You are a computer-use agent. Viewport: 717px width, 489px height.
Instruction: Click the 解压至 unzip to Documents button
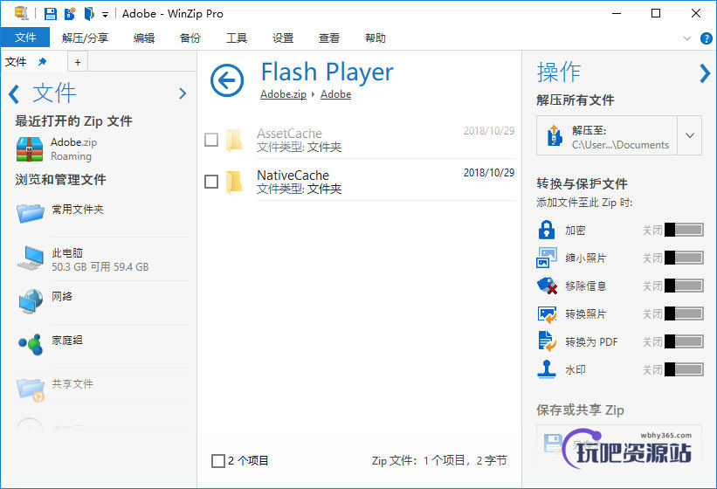[x=606, y=135]
